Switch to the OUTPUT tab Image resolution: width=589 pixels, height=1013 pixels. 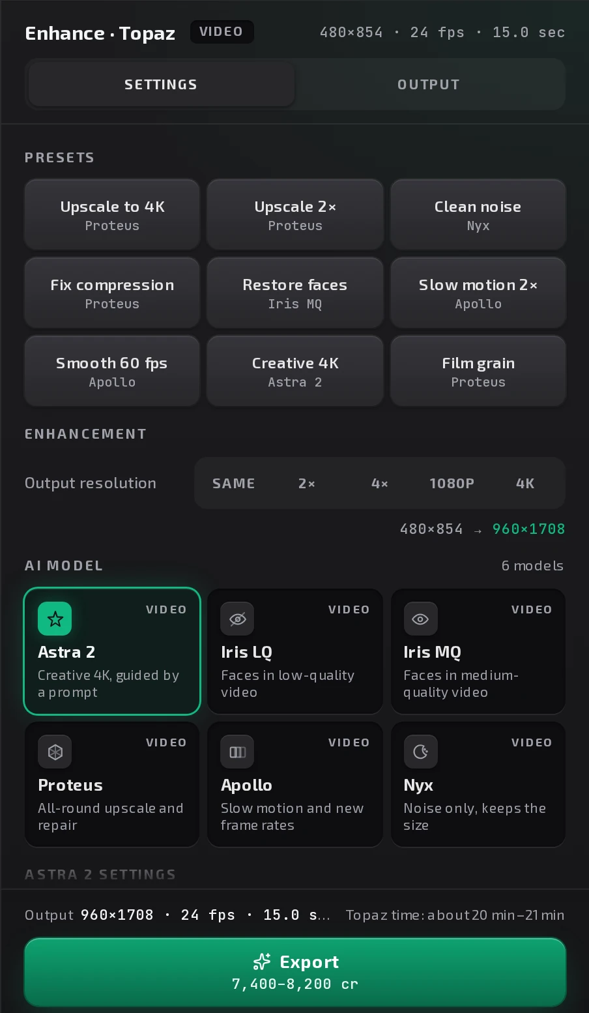pos(429,84)
